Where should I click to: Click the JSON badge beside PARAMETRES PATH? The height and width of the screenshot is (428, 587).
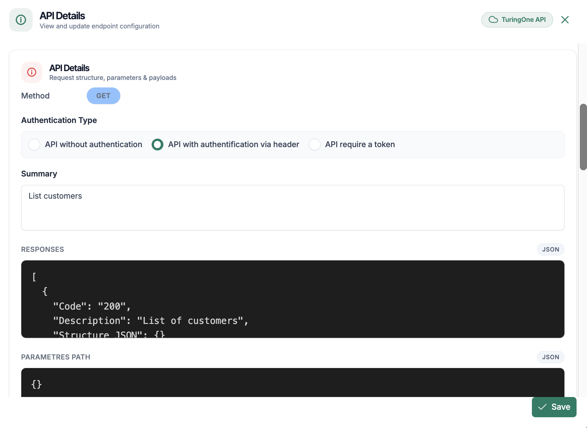pyautogui.click(x=550, y=357)
